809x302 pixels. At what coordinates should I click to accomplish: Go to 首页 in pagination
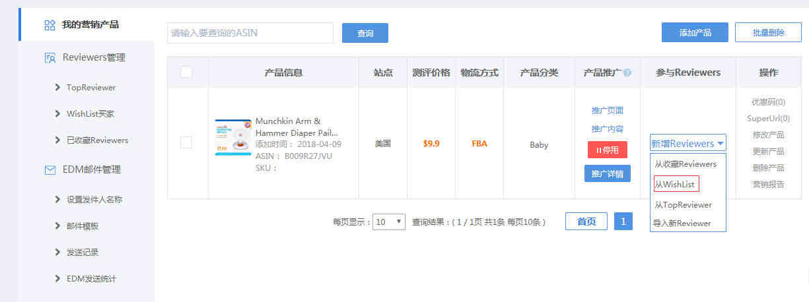(586, 222)
